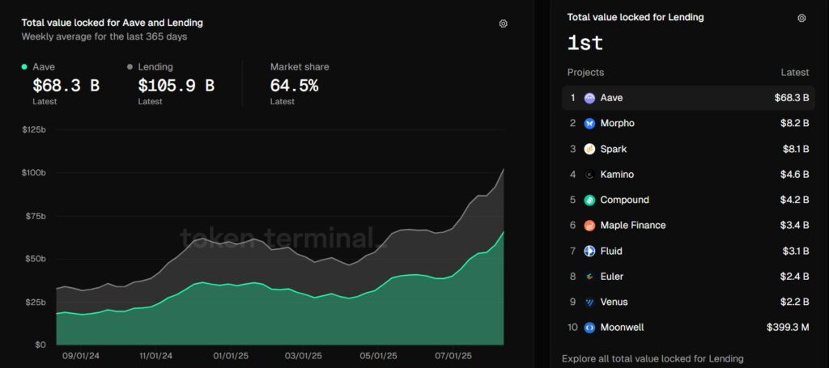The width and height of the screenshot is (829, 368).
Task: Open the Spark project entry
Action: point(688,149)
